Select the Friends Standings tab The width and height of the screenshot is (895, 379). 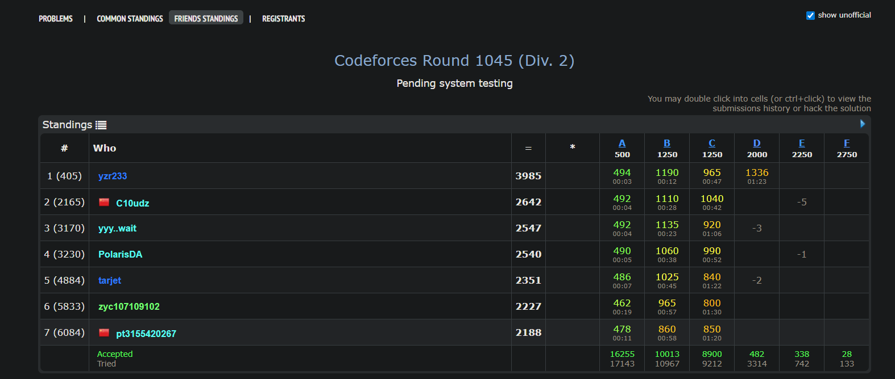click(206, 19)
